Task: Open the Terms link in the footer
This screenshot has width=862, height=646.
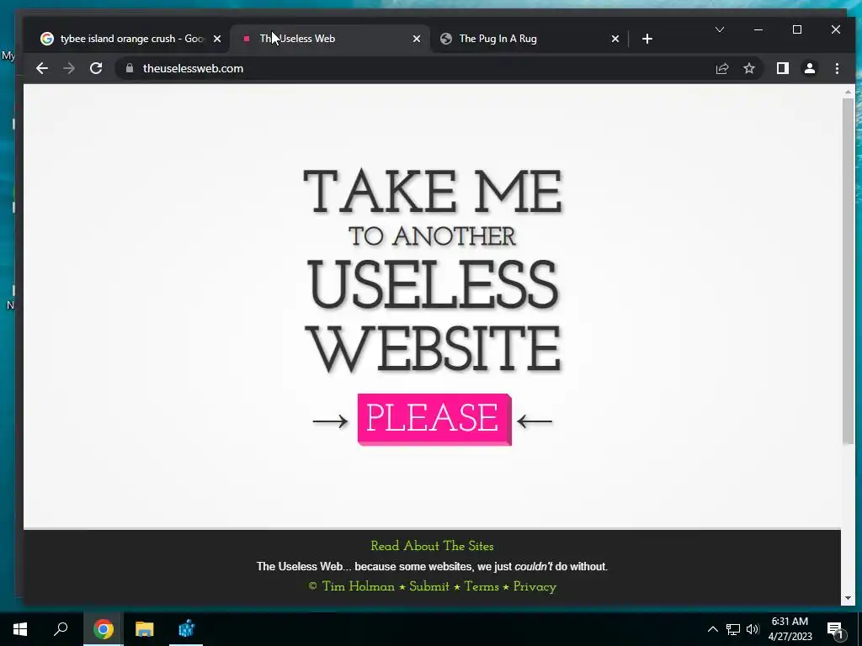Action: (482, 586)
